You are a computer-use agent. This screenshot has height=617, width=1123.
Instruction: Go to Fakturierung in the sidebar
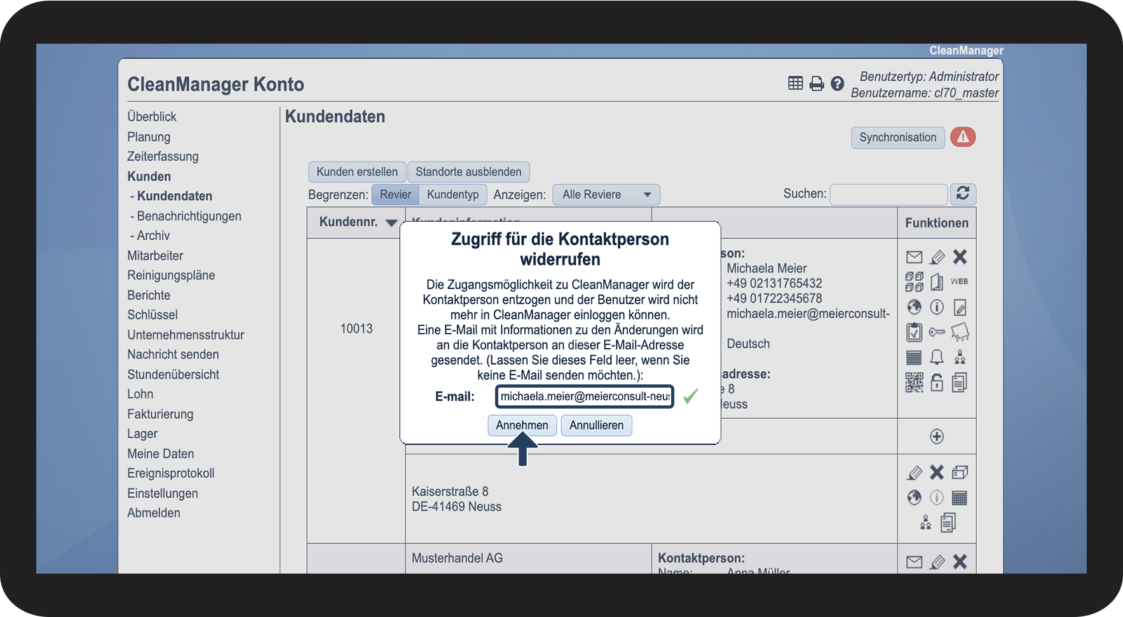point(160,414)
